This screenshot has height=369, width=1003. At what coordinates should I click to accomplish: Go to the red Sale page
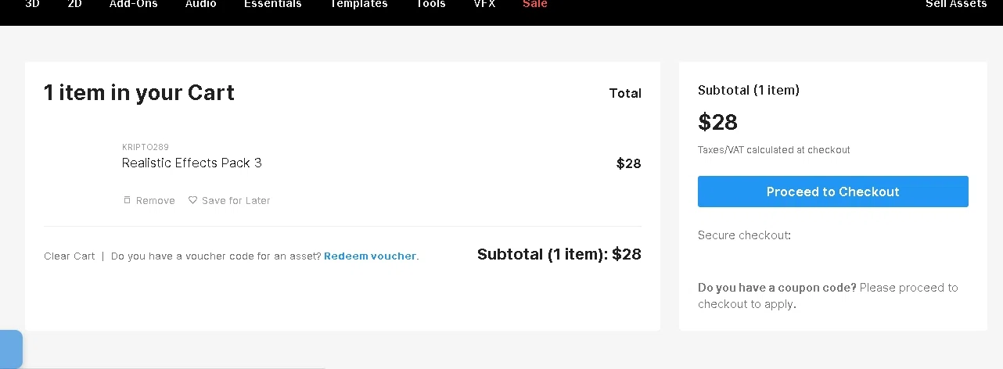(x=535, y=5)
